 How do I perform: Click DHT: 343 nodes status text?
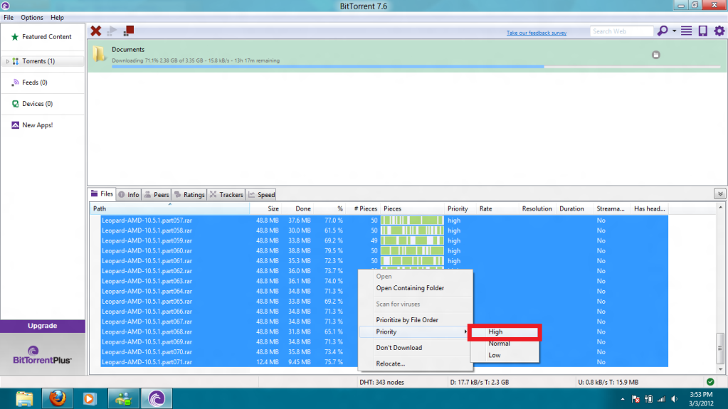point(381,383)
